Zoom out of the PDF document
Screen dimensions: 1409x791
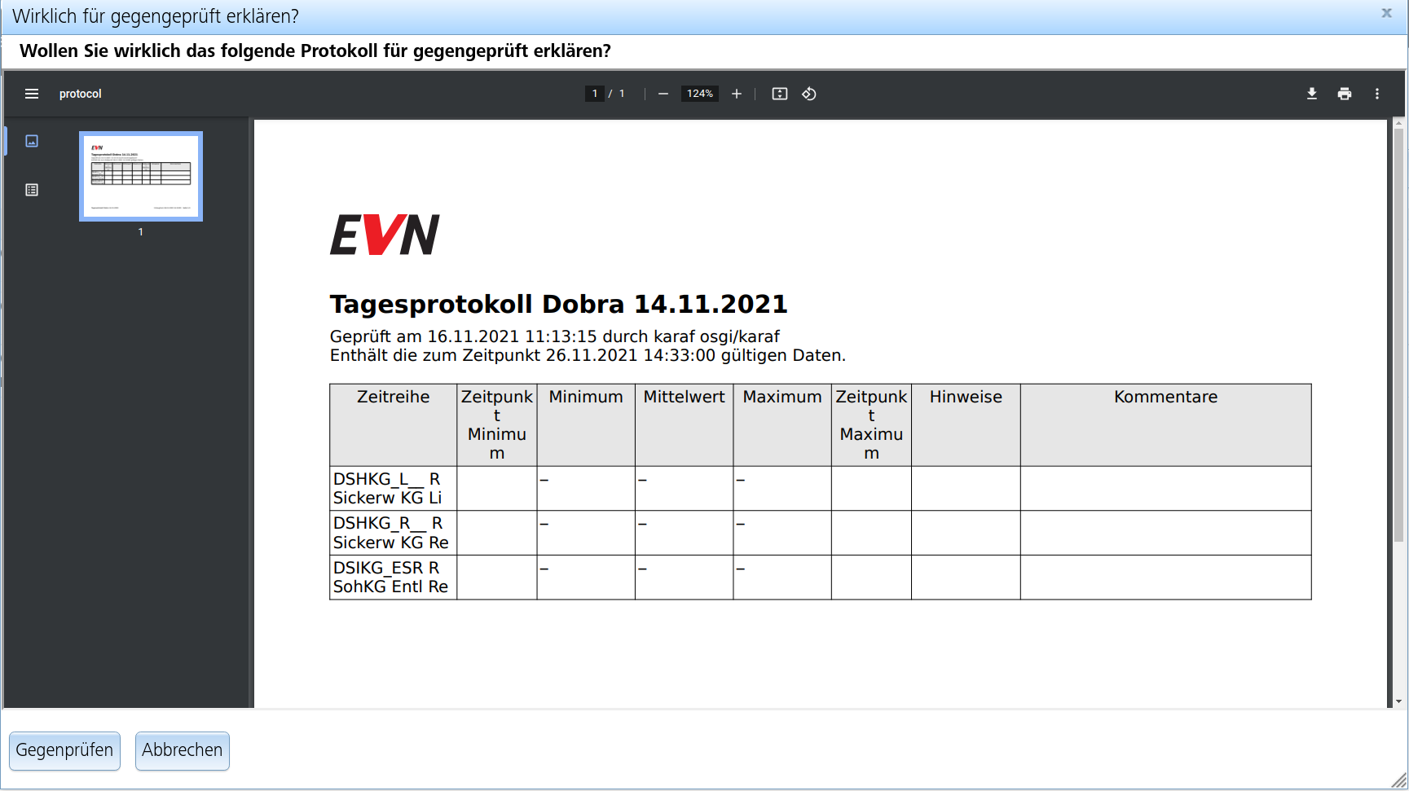pyautogui.click(x=663, y=94)
